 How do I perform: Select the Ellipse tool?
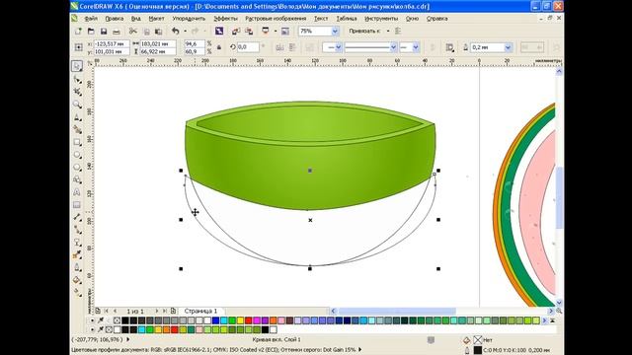coord(77,155)
